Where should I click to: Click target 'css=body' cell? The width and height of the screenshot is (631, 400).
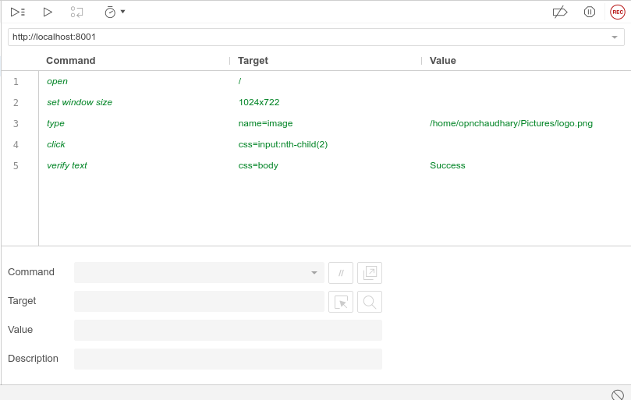(258, 165)
